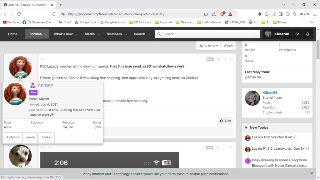Image resolution: width=320 pixels, height=180 pixels.
Task: Open the Pinakamurang Branded Headphone topic
Action: (x=279, y=163)
